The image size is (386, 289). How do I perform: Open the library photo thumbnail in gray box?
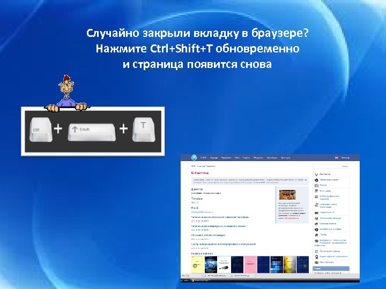point(287,195)
